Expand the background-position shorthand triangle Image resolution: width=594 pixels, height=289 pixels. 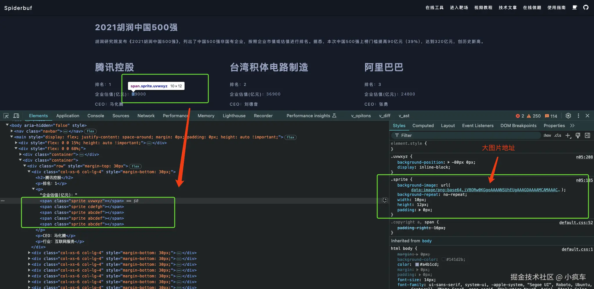(449, 162)
